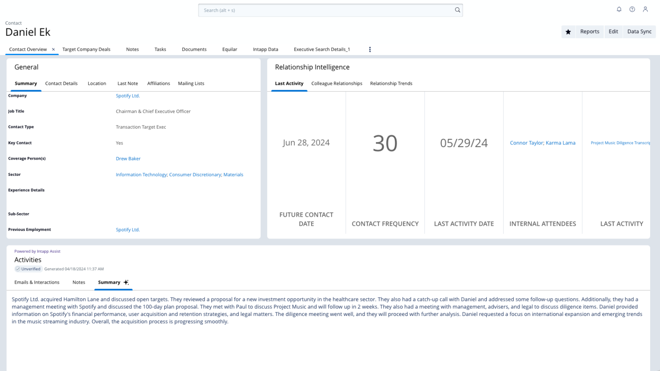Close the Contact Overview tab

(53, 49)
